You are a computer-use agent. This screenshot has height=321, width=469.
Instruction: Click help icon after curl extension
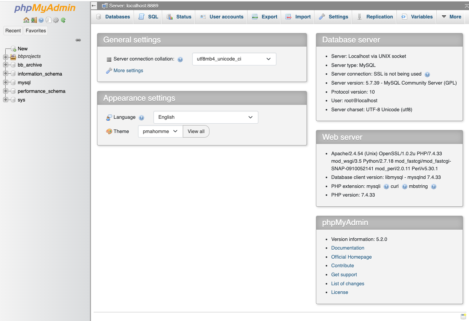pos(405,186)
